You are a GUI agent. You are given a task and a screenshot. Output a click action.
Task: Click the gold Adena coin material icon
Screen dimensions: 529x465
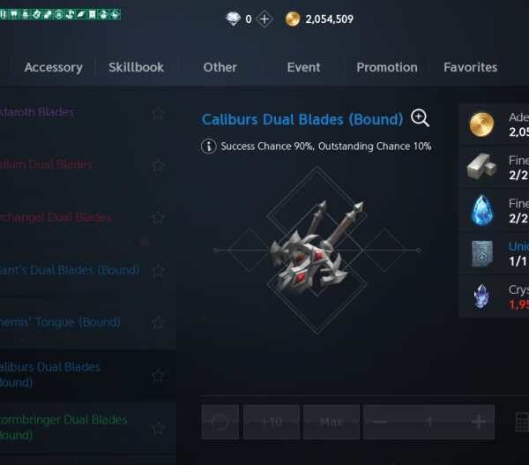pyautogui.click(x=481, y=124)
